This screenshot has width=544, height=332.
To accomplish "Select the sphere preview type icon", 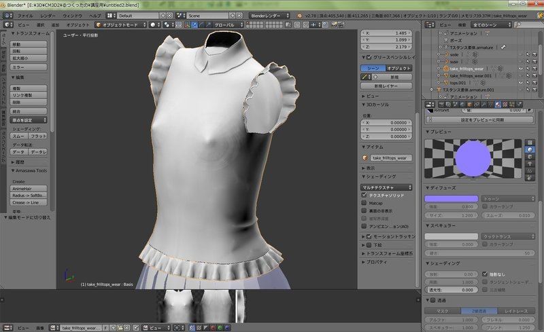I will pos(530,149).
